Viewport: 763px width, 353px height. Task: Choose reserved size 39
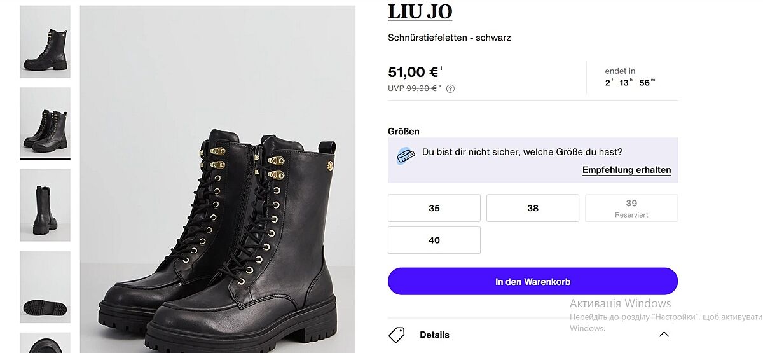pos(631,208)
